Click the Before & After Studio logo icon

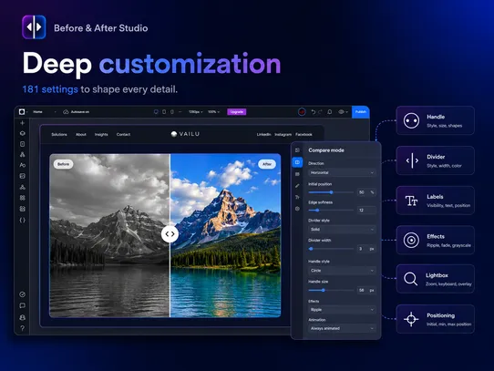(x=34, y=27)
